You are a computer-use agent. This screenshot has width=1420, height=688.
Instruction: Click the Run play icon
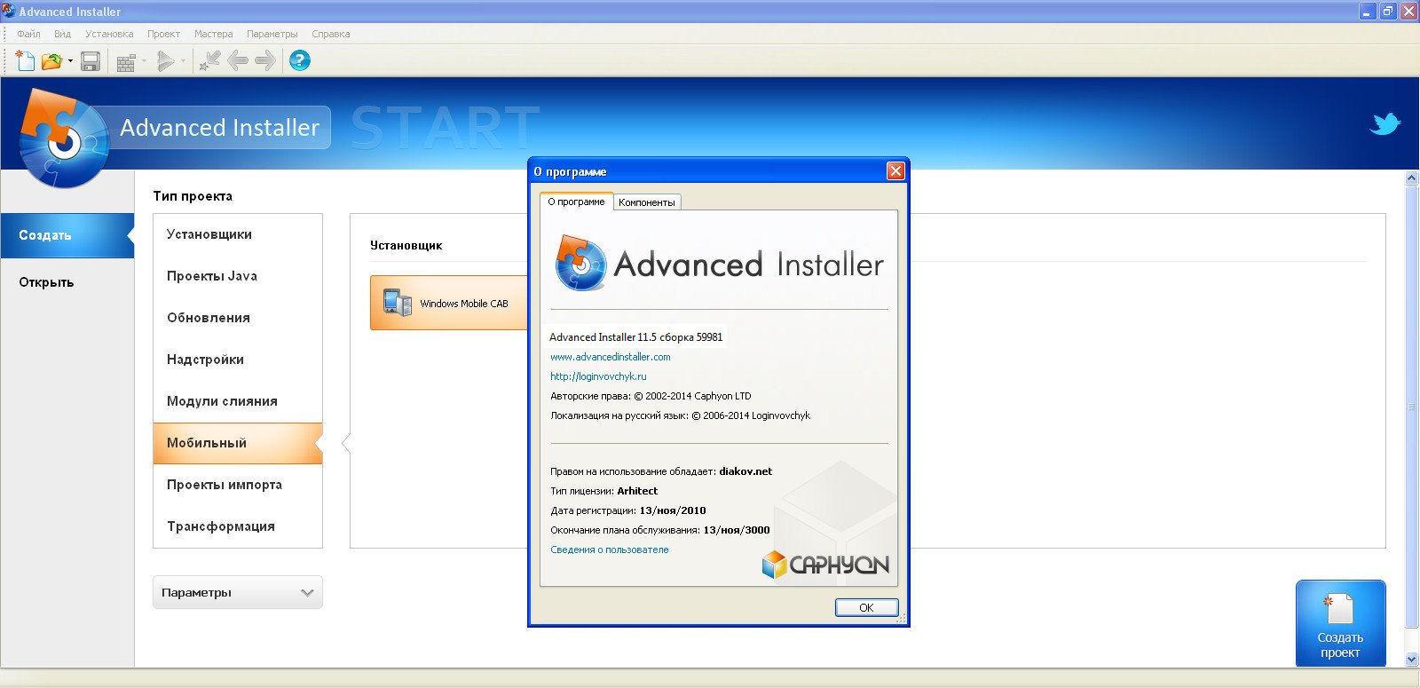(x=165, y=61)
